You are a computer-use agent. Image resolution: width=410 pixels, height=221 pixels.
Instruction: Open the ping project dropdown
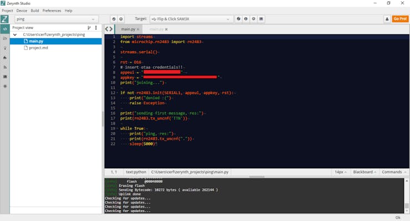[x=56, y=19]
